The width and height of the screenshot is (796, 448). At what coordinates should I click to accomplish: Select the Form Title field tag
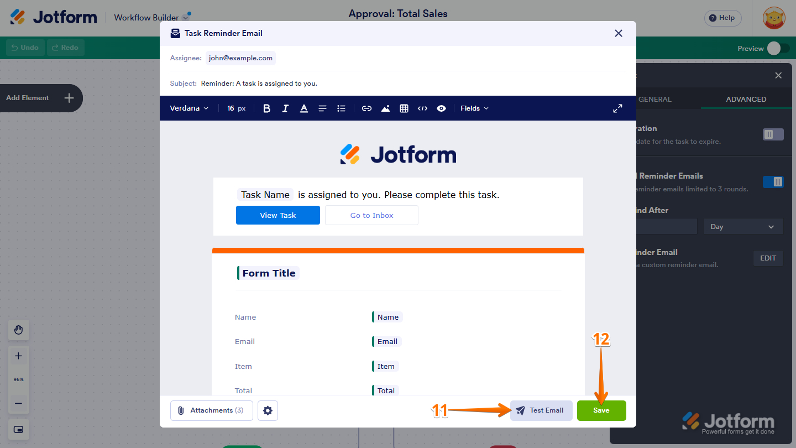coord(269,273)
